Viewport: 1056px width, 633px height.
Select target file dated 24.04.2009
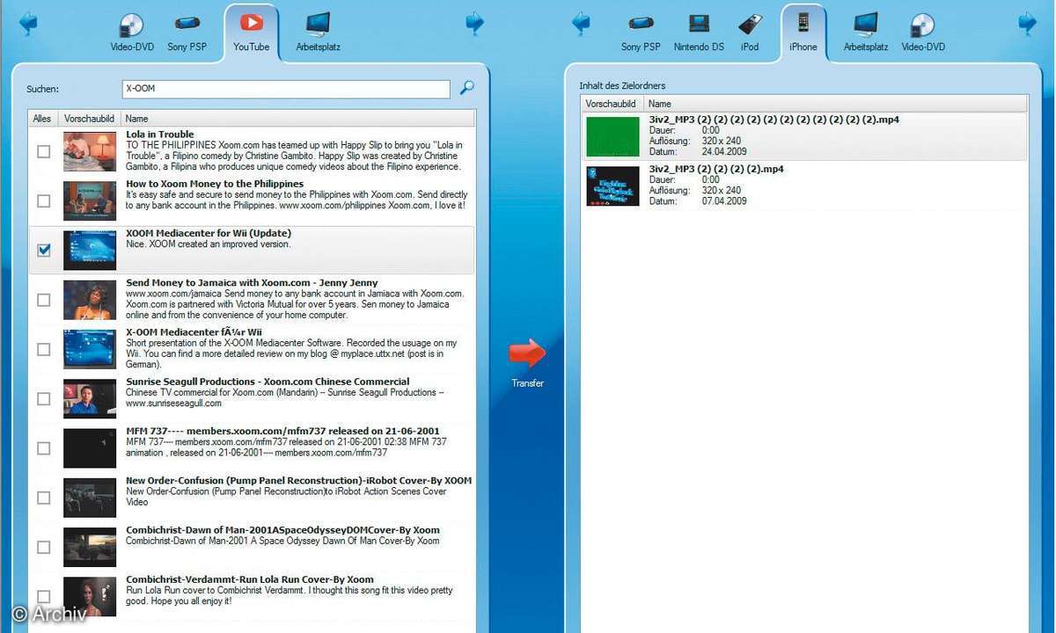(803, 137)
